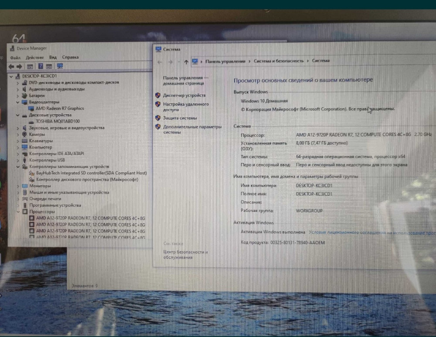Collapse the Видеоадаптеры category
The image size is (436, 337).
point(18,102)
